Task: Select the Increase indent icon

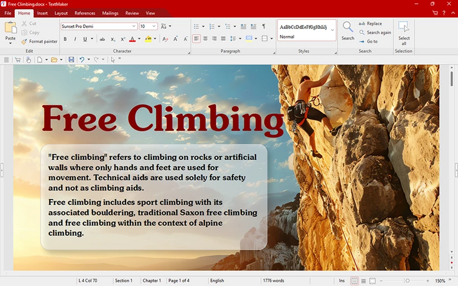Action: [253, 26]
